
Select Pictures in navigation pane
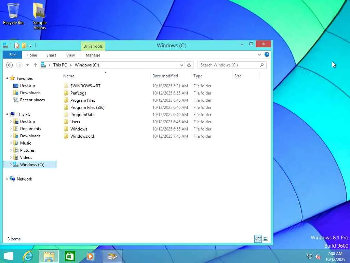tap(27, 150)
